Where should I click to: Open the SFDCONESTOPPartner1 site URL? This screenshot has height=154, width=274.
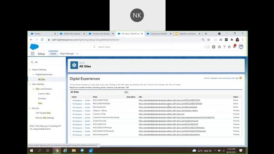[172, 128]
